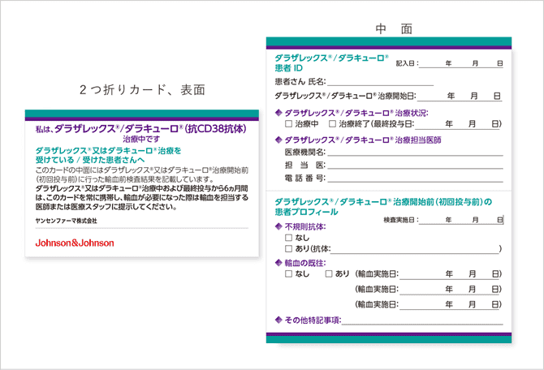Click the 中面 heading

(394, 28)
